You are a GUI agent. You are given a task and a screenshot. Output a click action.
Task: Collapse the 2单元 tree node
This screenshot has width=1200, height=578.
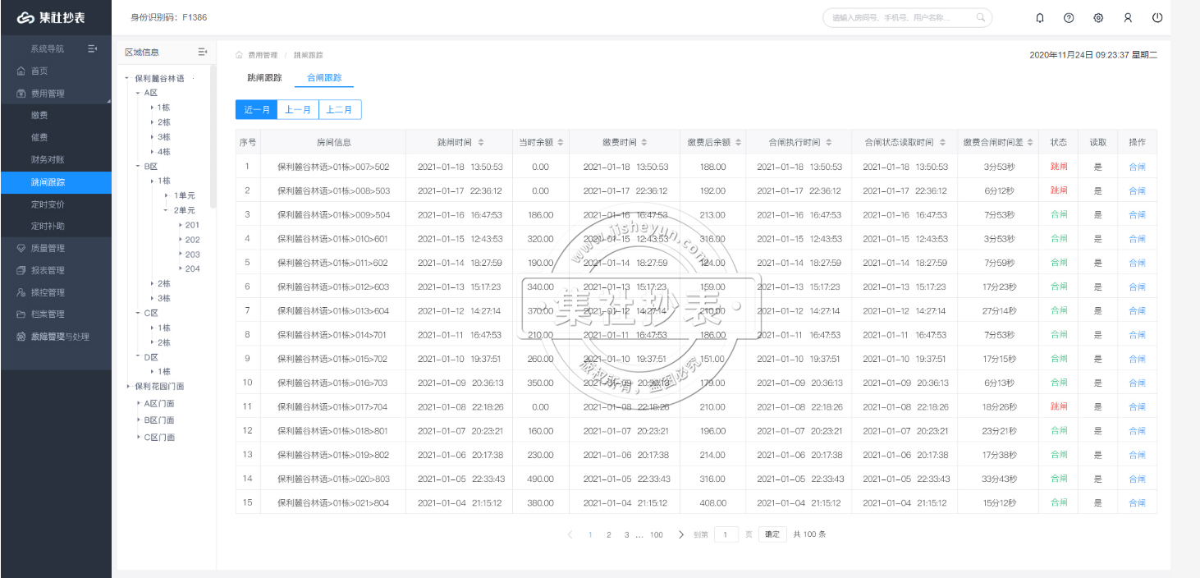[x=165, y=210]
